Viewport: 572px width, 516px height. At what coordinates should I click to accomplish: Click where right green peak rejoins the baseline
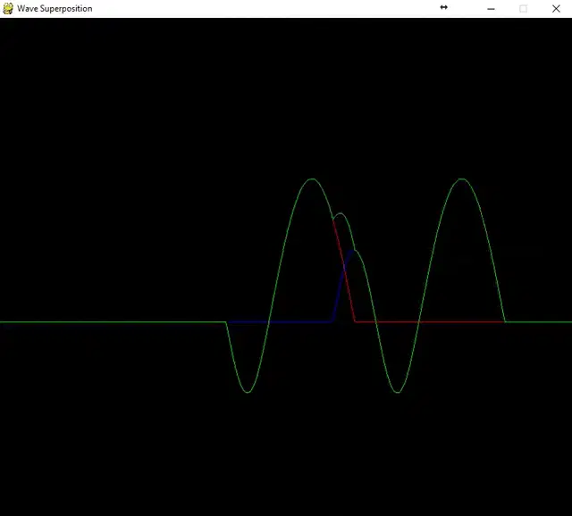[505, 321]
